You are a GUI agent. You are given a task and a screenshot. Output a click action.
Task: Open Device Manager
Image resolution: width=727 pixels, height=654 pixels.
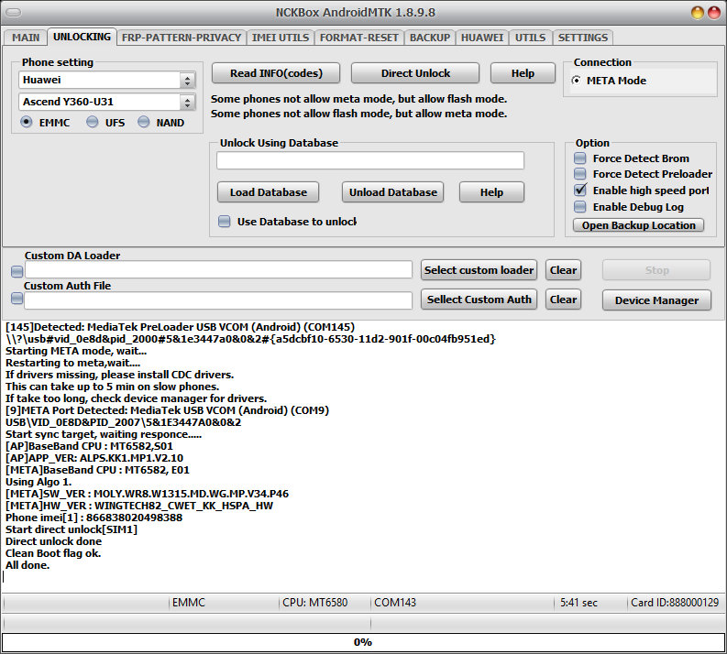point(656,300)
